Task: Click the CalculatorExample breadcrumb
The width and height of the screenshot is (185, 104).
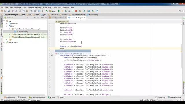Action: [10, 15]
